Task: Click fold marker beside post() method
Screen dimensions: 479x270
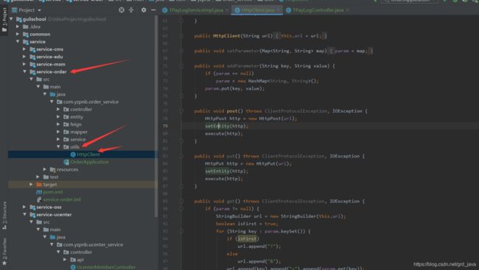Action: tap(181, 111)
